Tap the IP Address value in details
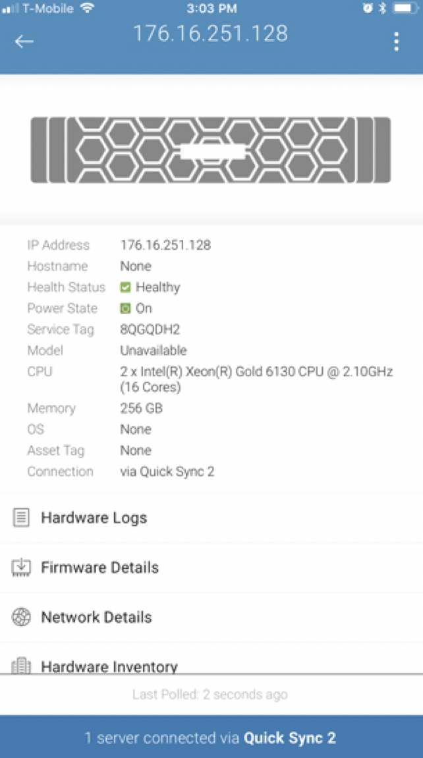Image resolution: width=423 pixels, height=758 pixels. (x=165, y=245)
